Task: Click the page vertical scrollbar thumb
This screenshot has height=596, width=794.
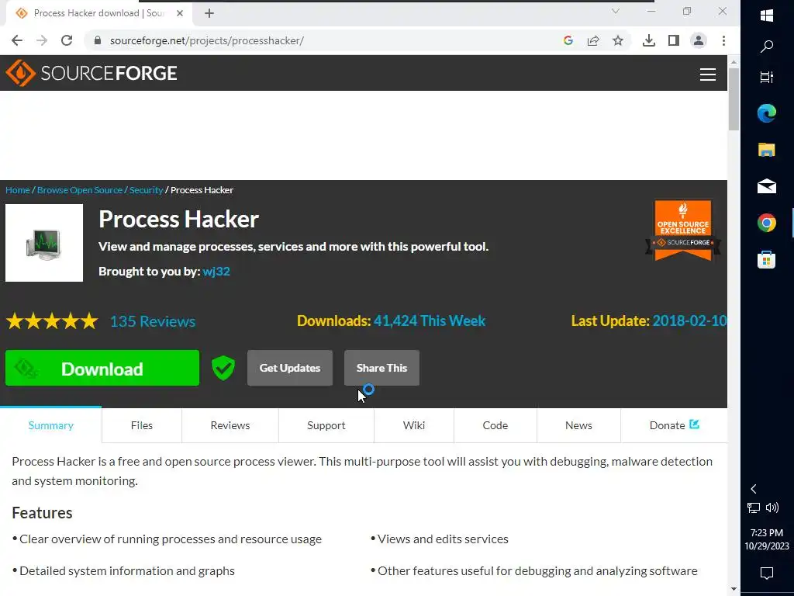Action: (x=734, y=99)
